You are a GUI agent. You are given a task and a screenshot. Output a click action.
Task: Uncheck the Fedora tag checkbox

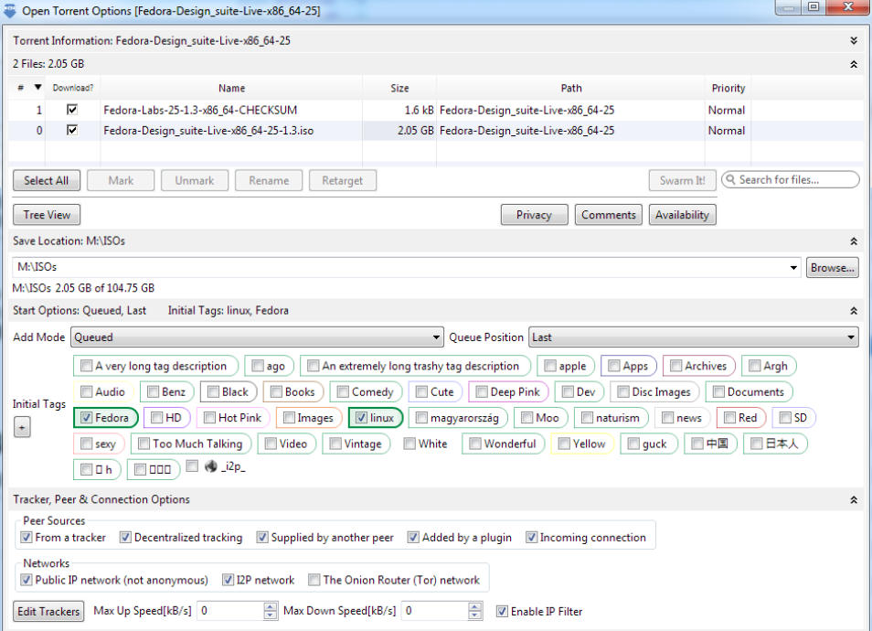pos(87,418)
